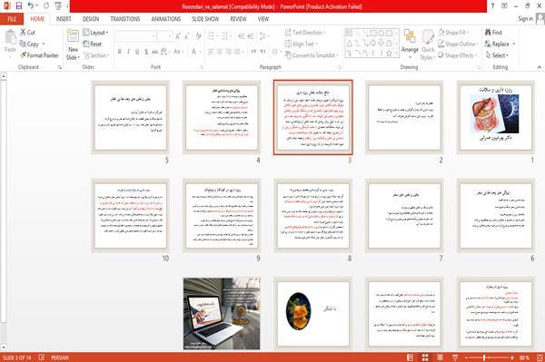Expand the Shape Fill dropdown
Image resolution: width=545 pixels, height=362 pixels.
pos(453,33)
